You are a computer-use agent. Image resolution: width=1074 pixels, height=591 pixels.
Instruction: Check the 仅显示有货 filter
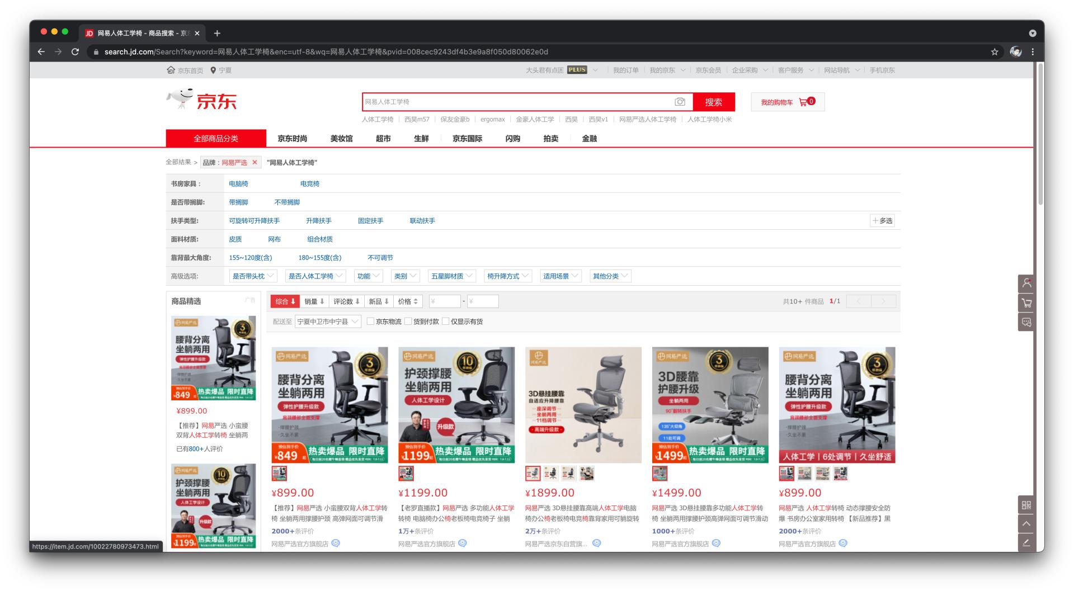point(445,321)
